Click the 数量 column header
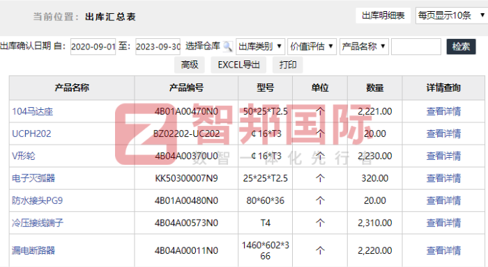Image resolution: width=488 pixels, height=267 pixels. point(375,88)
